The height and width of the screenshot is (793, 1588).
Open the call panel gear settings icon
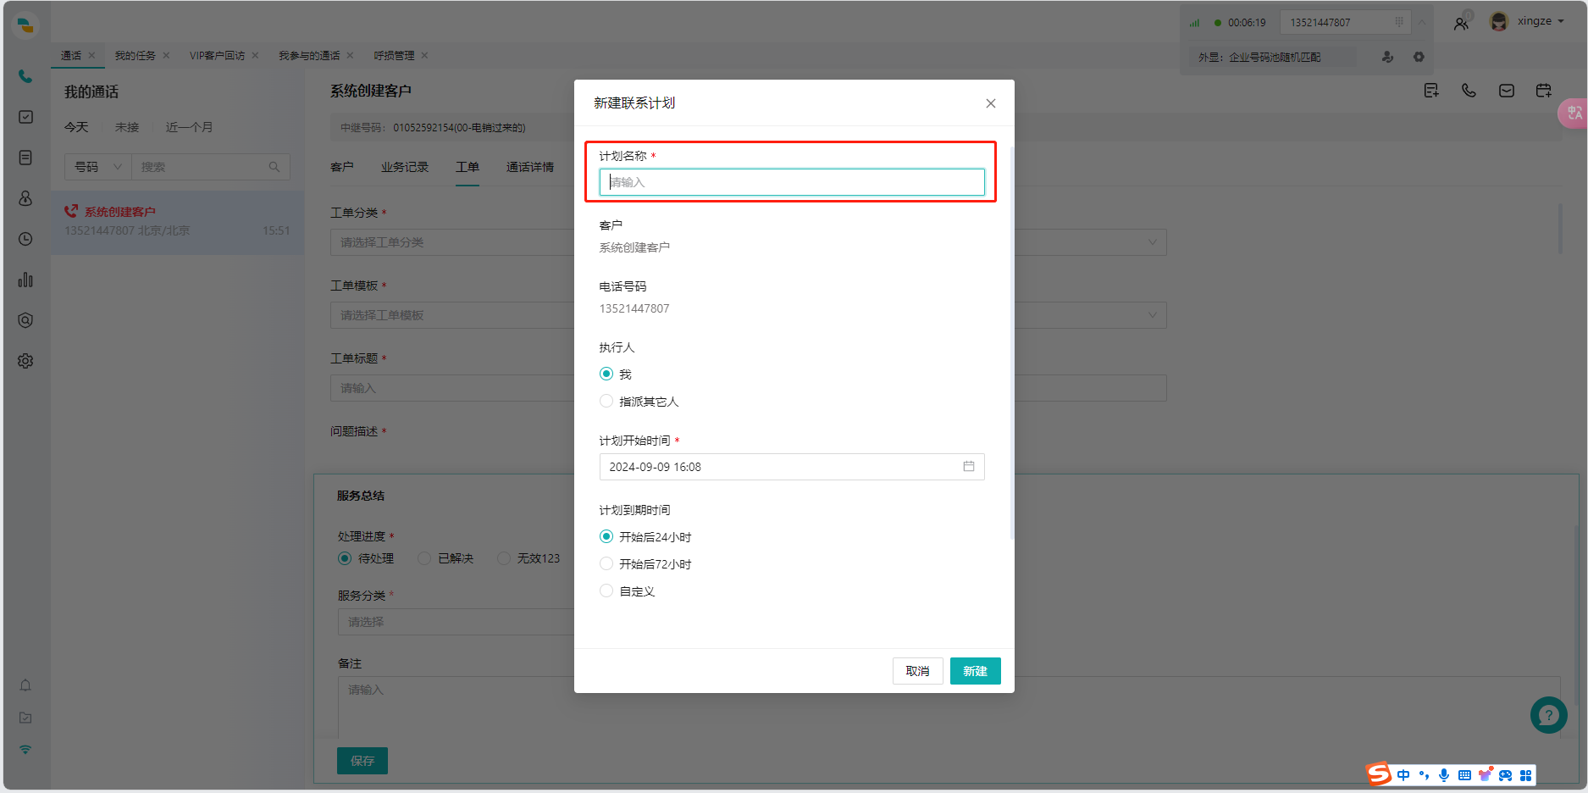[x=1419, y=57]
